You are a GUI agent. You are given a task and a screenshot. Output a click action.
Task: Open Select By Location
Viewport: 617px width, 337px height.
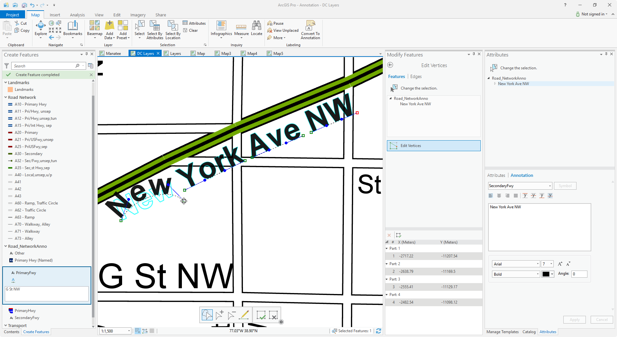point(173,30)
